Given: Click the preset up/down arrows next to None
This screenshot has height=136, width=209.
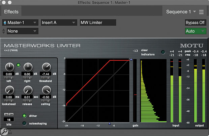Looking at the screenshot, I should [4, 31].
